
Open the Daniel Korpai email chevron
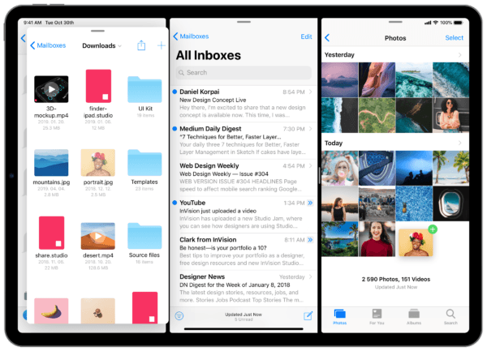click(x=311, y=92)
